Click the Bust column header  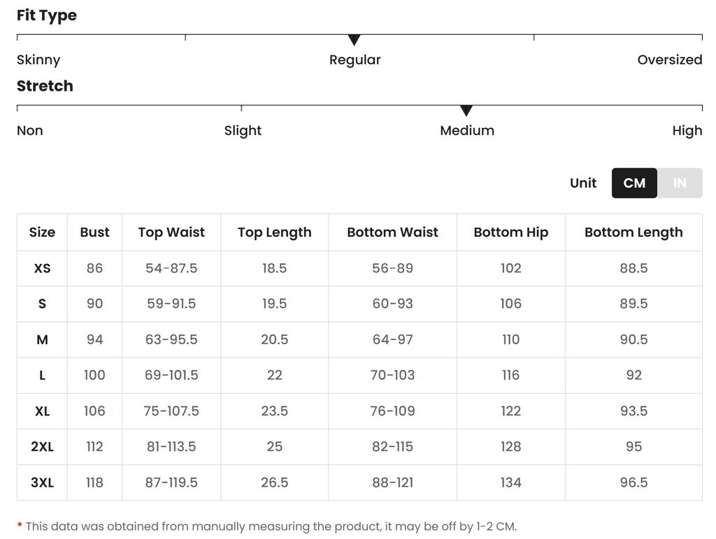(94, 232)
